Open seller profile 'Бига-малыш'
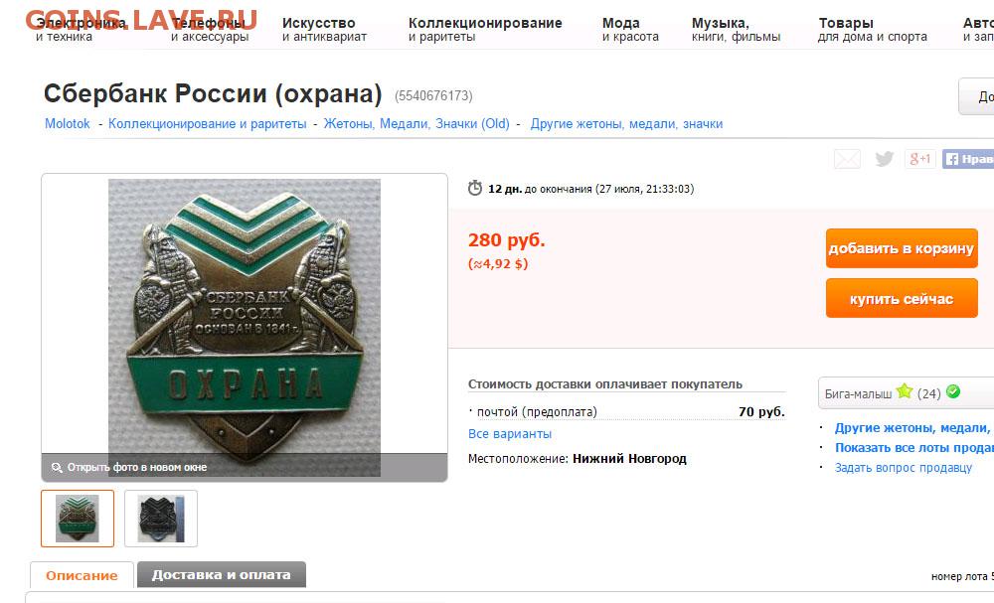This screenshot has height=603, width=994. point(858,394)
